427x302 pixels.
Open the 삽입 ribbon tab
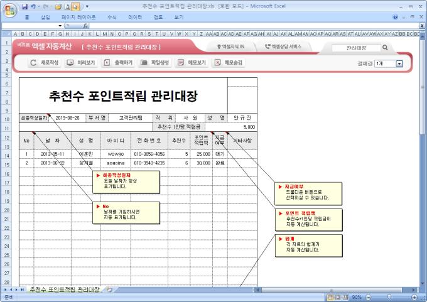[x=45, y=17]
